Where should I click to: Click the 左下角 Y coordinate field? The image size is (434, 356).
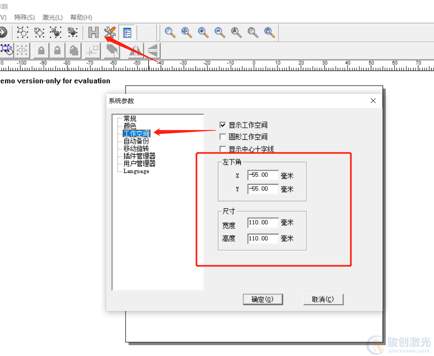(x=263, y=189)
